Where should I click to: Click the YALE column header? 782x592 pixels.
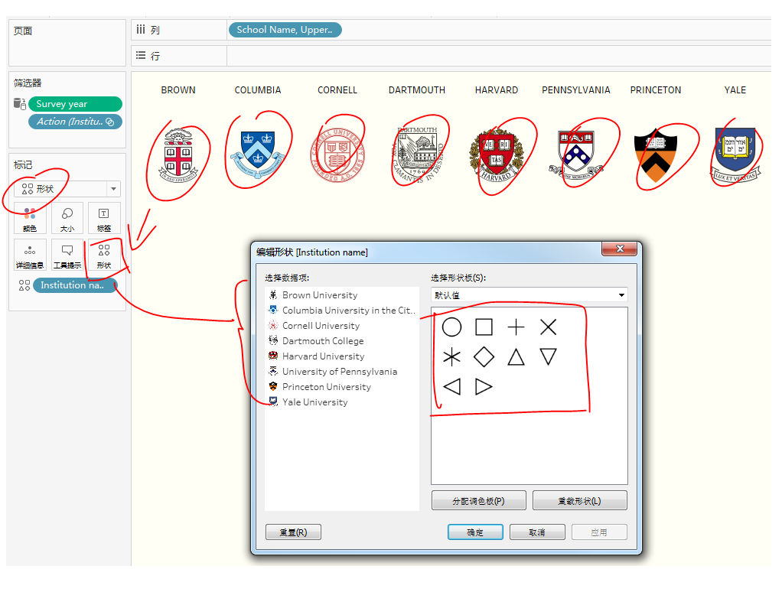point(735,90)
